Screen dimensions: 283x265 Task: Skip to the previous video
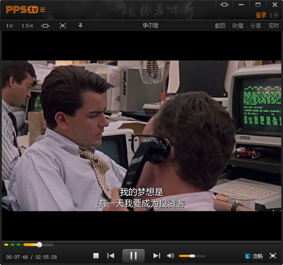(111, 256)
